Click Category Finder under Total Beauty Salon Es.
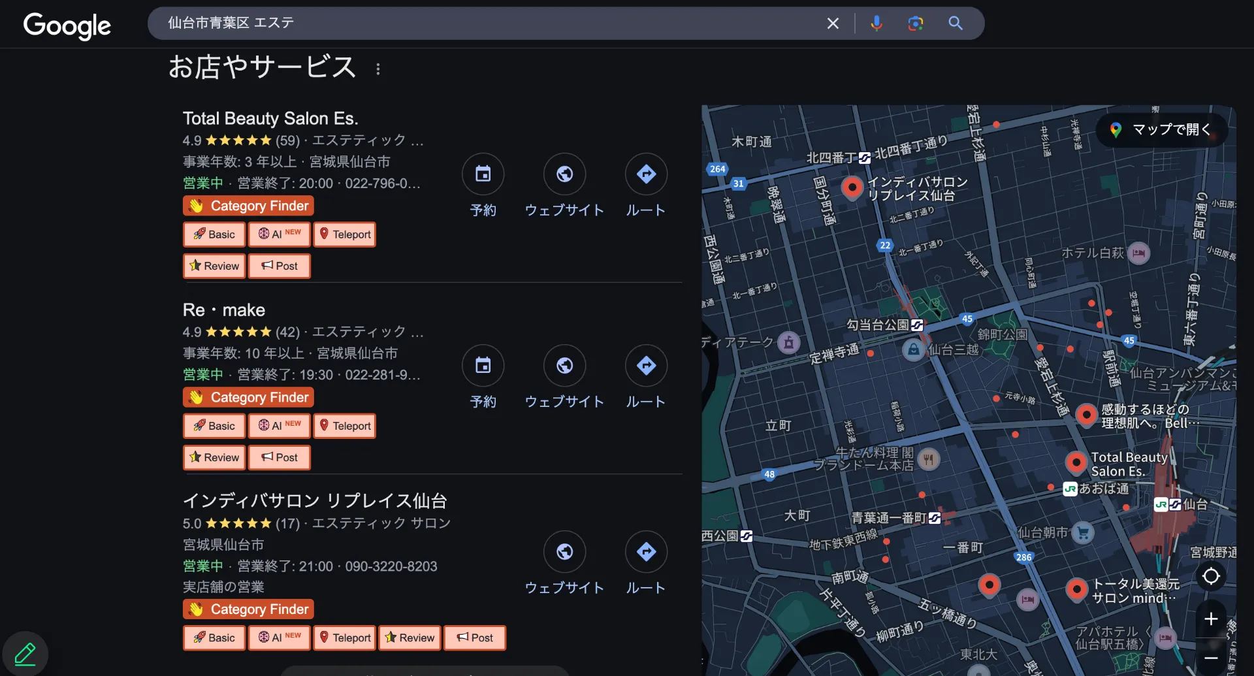 pyautogui.click(x=248, y=206)
